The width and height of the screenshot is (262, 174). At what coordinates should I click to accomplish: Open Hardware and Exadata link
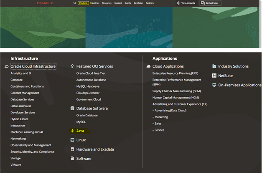click(x=95, y=149)
